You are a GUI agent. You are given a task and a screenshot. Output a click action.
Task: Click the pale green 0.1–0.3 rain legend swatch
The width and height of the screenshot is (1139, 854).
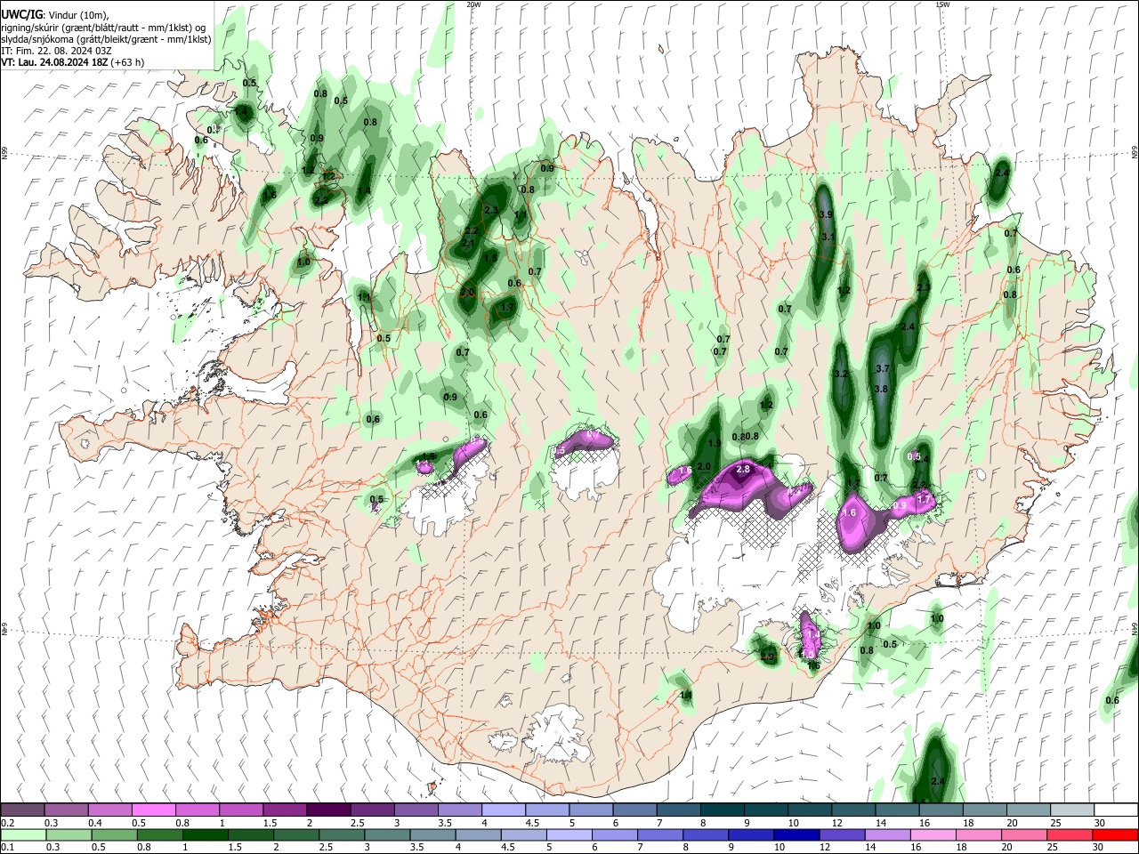click(x=22, y=834)
